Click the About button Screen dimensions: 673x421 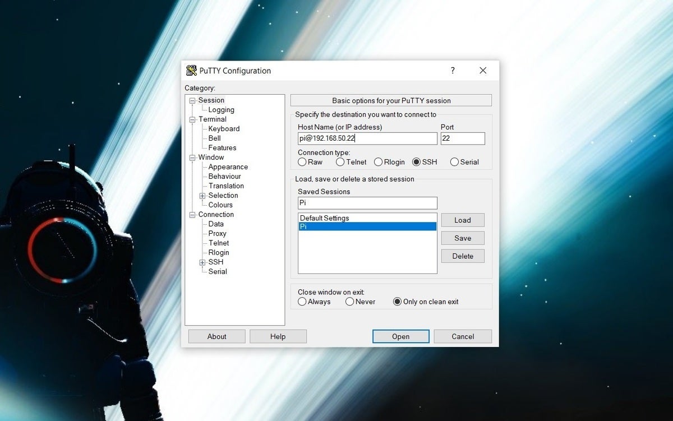[x=217, y=336]
